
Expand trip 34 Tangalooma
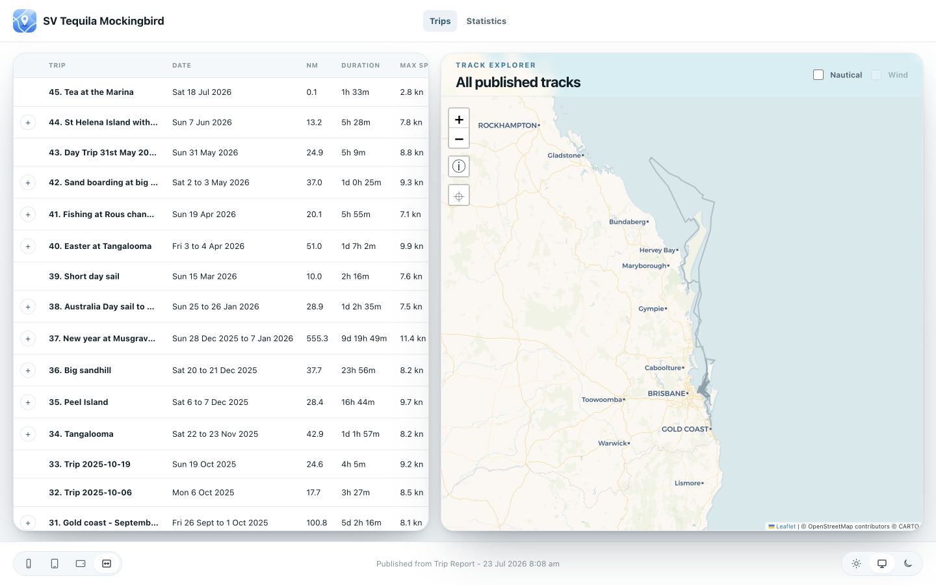[x=28, y=434]
